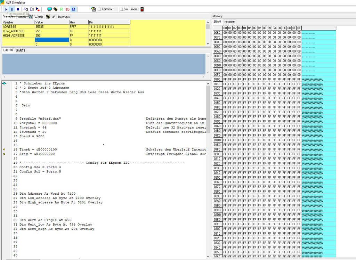Click the highlighted blue value cell showing 0
This screenshot has height=260, width=356.
tap(52, 40)
